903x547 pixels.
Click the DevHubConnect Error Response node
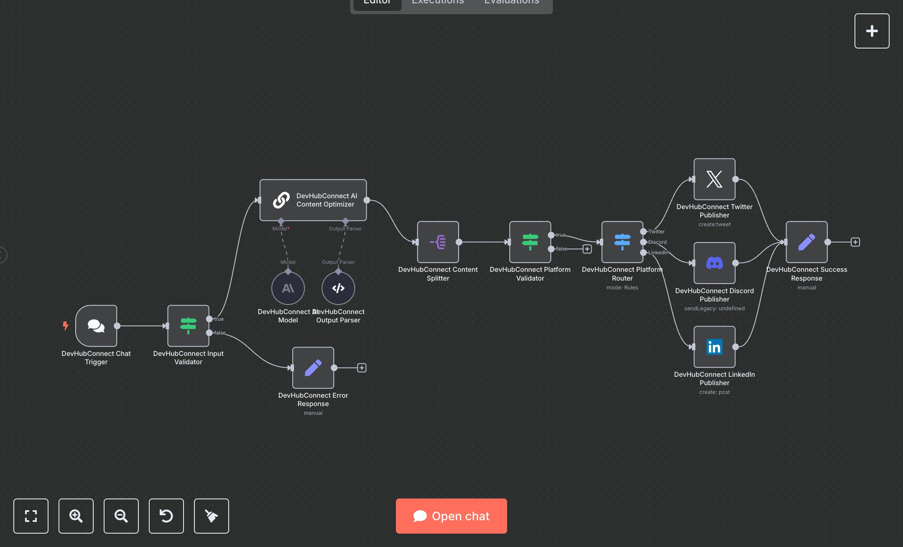click(x=313, y=368)
